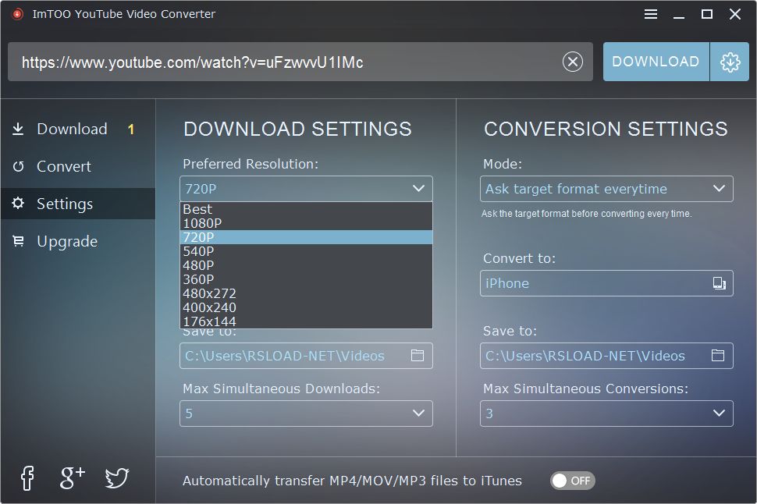Click the download save path field

point(306,356)
